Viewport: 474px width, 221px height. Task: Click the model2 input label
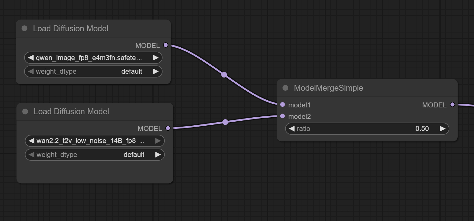pyautogui.click(x=299, y=116)
